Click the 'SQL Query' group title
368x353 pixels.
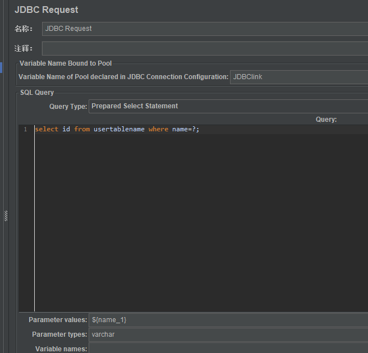point(37,93)
